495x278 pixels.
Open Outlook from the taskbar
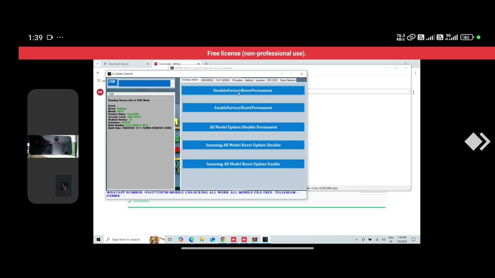tap(212, 239)
